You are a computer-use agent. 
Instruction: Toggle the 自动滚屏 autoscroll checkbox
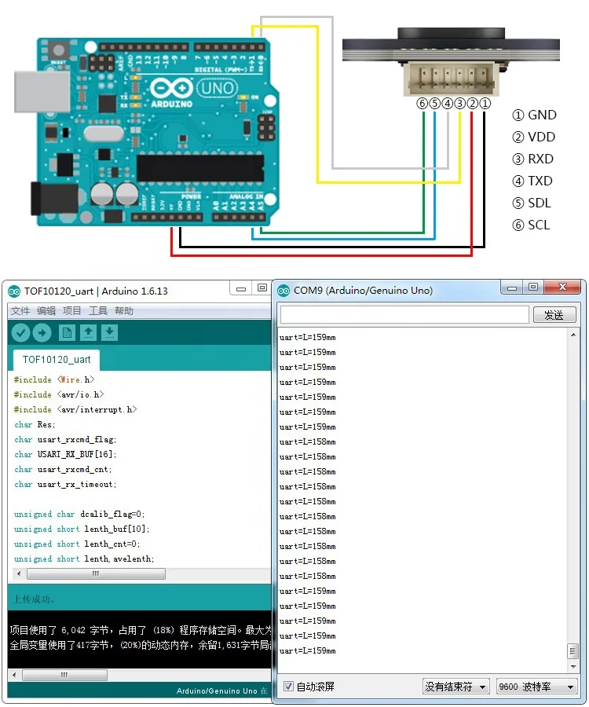click(x=288, y=686)
